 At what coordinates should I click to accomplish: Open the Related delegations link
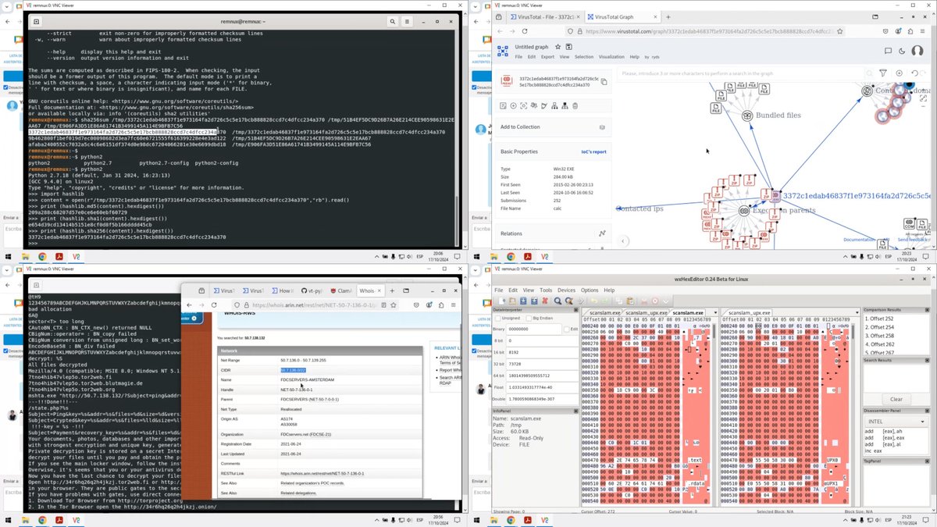click(x=298, y=493)
